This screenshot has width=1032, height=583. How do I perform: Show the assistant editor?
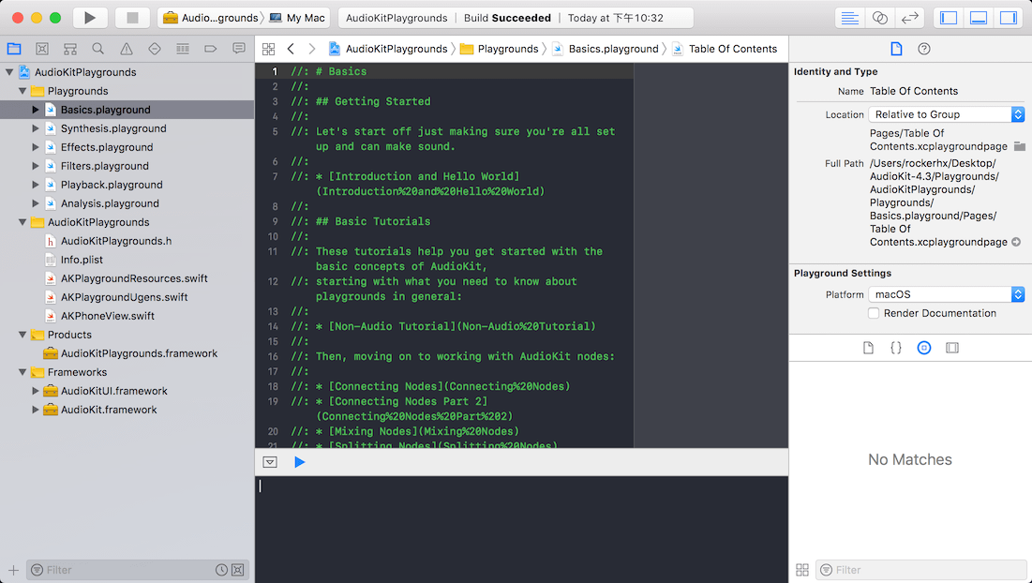click(880, 18)
